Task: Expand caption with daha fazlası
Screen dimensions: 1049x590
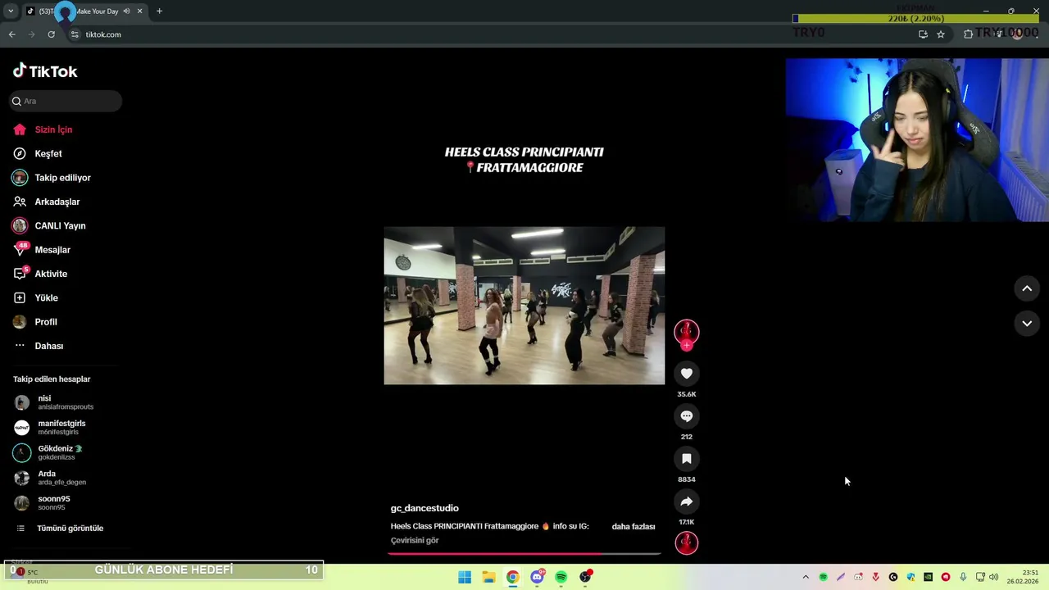Action: (633, 526)
